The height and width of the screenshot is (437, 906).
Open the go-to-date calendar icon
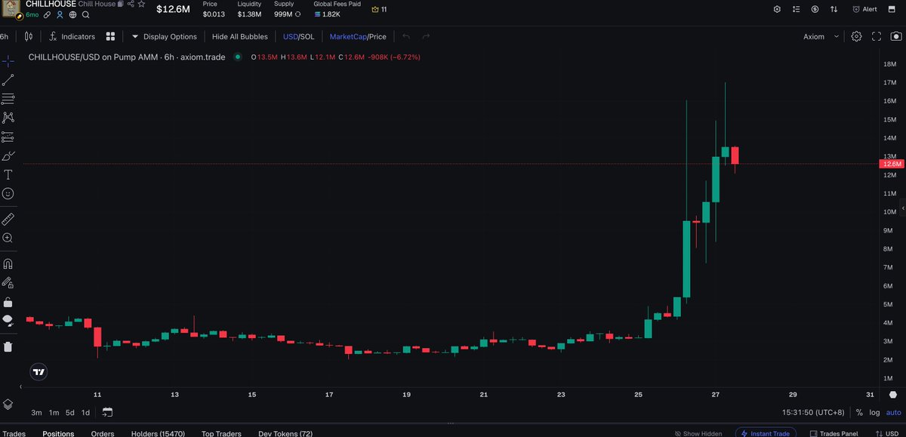point(107,412)
